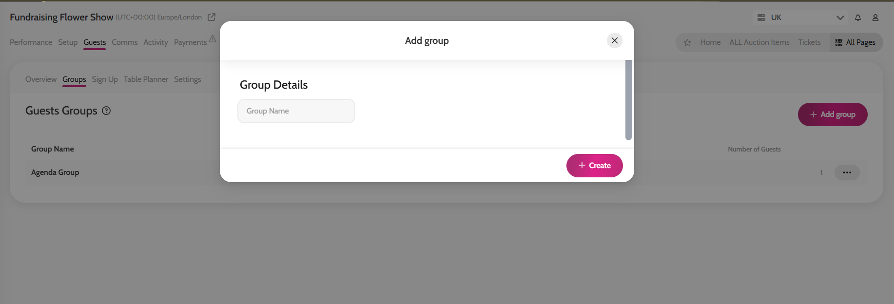
Task: Click the dialog's vertical scrollbar
Action: point(628,100)
